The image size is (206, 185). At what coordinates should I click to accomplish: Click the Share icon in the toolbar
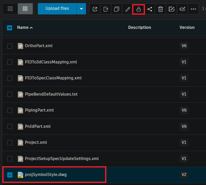(149, 9)
